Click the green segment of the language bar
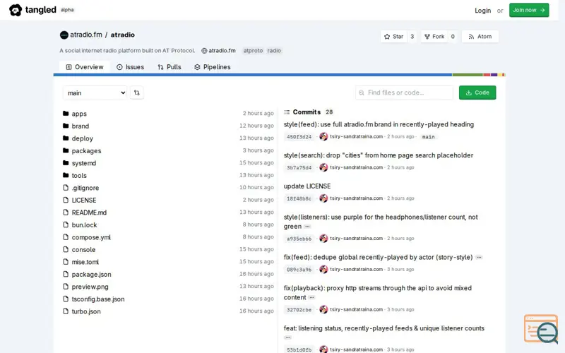This screenshot has height=353, width=565. [x=468, y=75]
